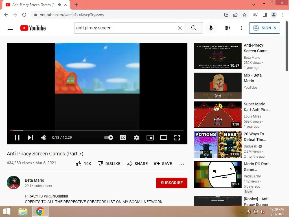The height and width of the screenshot is (217, 289).
Task: Open the network tray icon
Action: coord(256,212)
